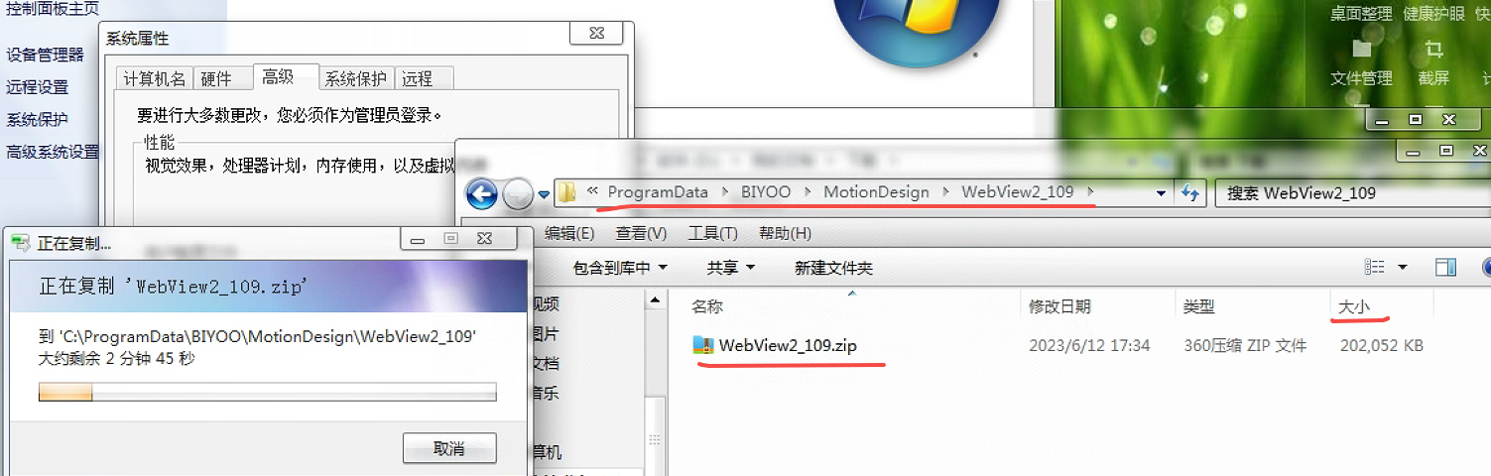Go back with the Explorer back arrow
The width and height of the screenshot is (1491, 476).
(x=482, y=193)
